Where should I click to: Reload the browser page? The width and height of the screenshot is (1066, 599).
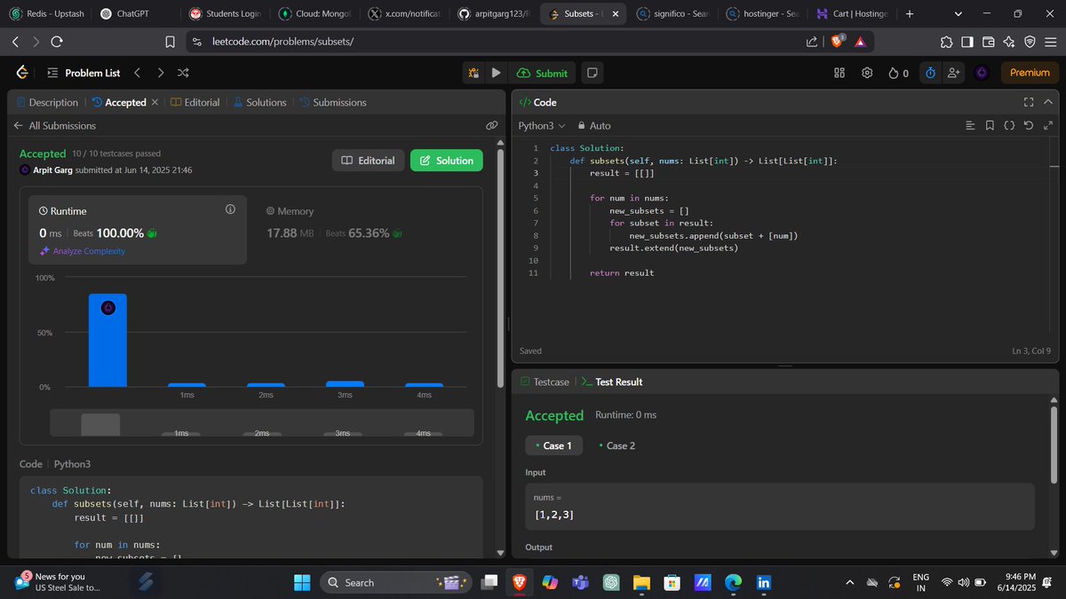point(57,42)
